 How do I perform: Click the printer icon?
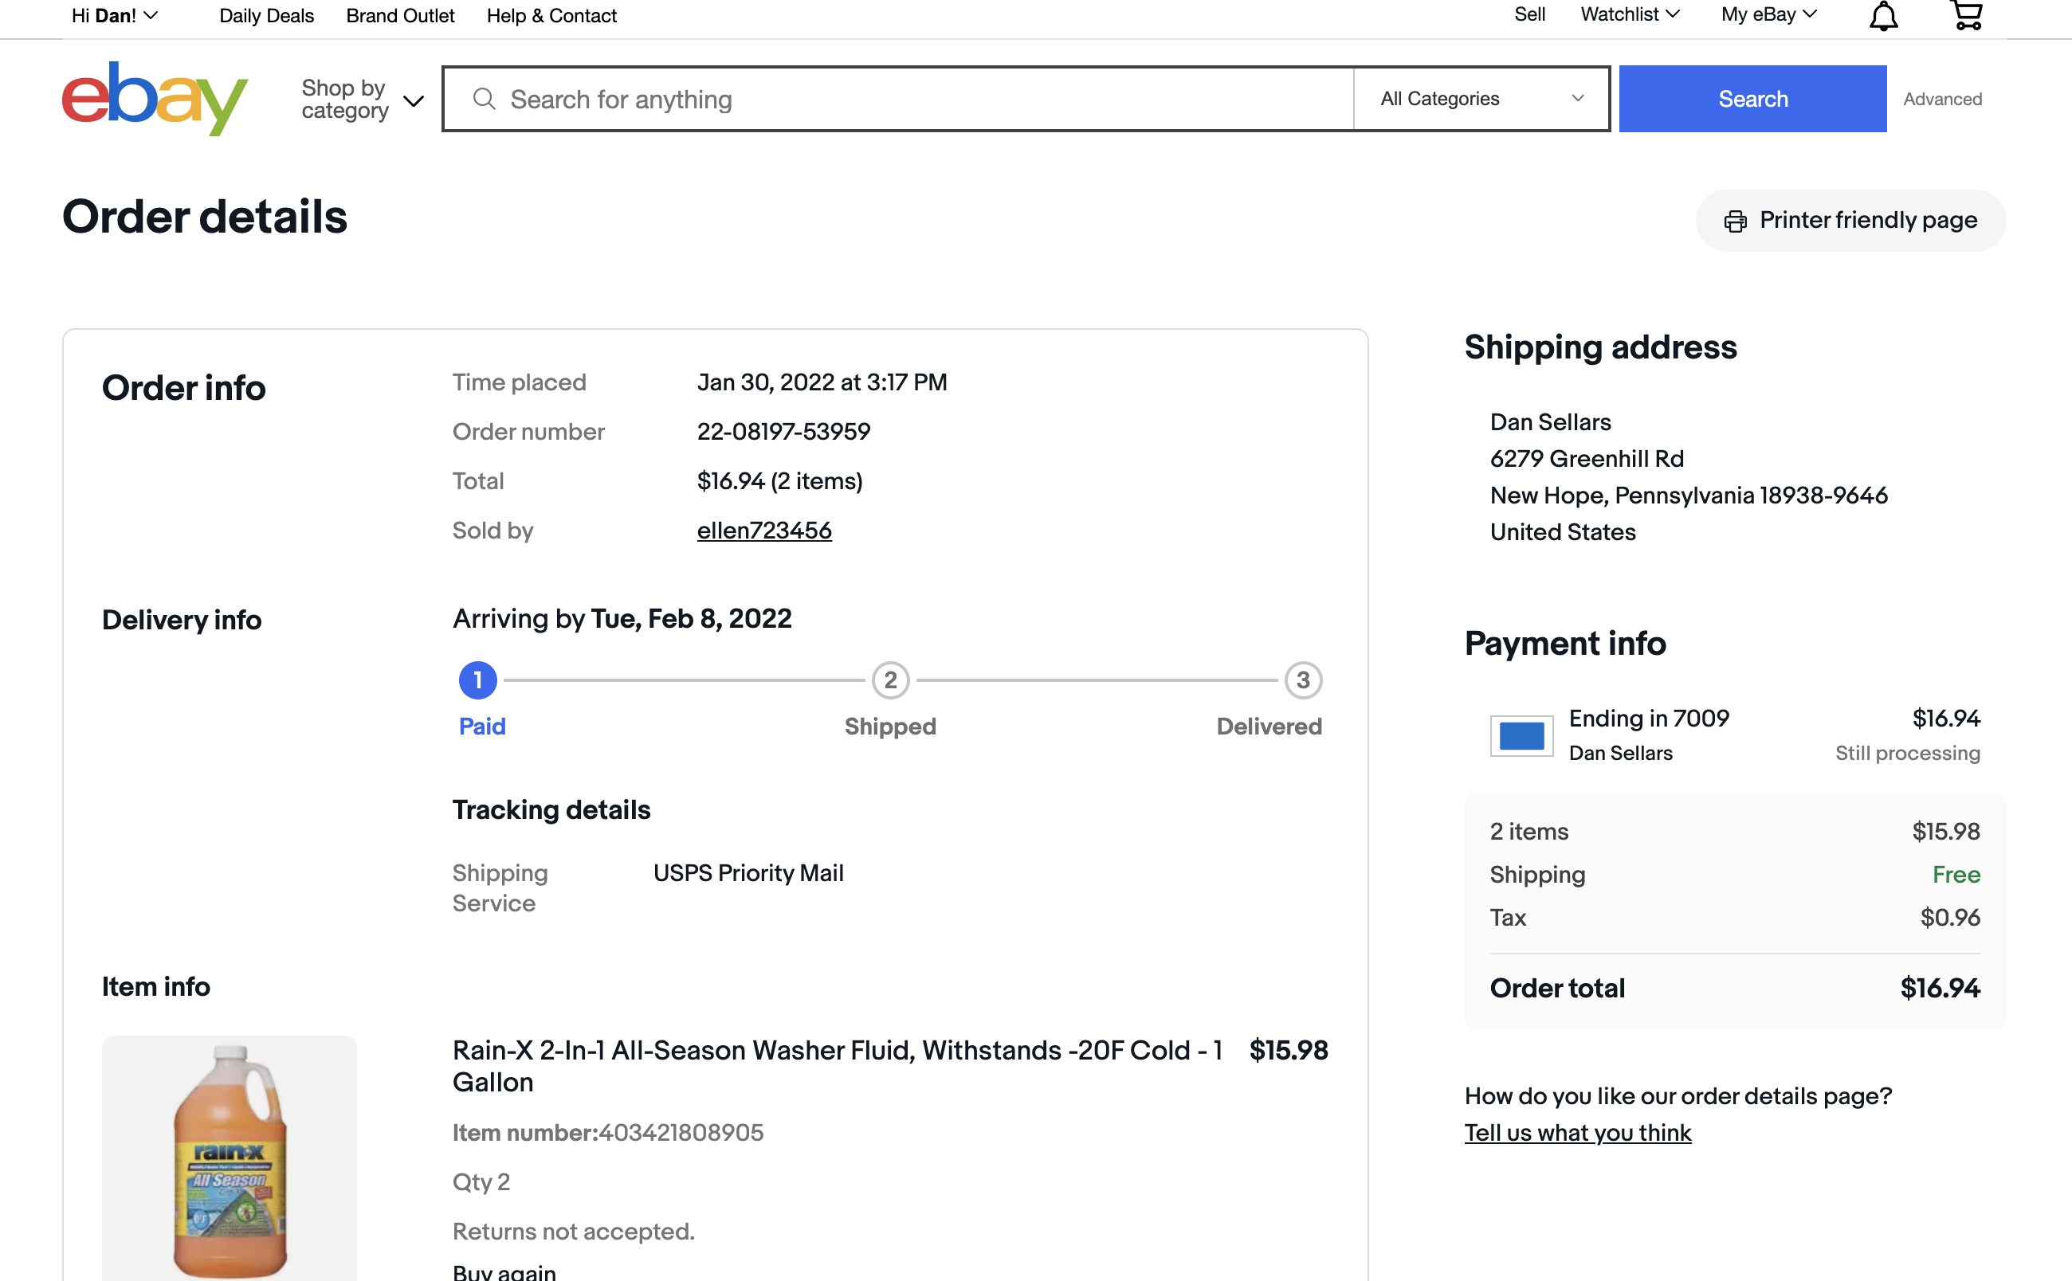[x=1735, y=221]
